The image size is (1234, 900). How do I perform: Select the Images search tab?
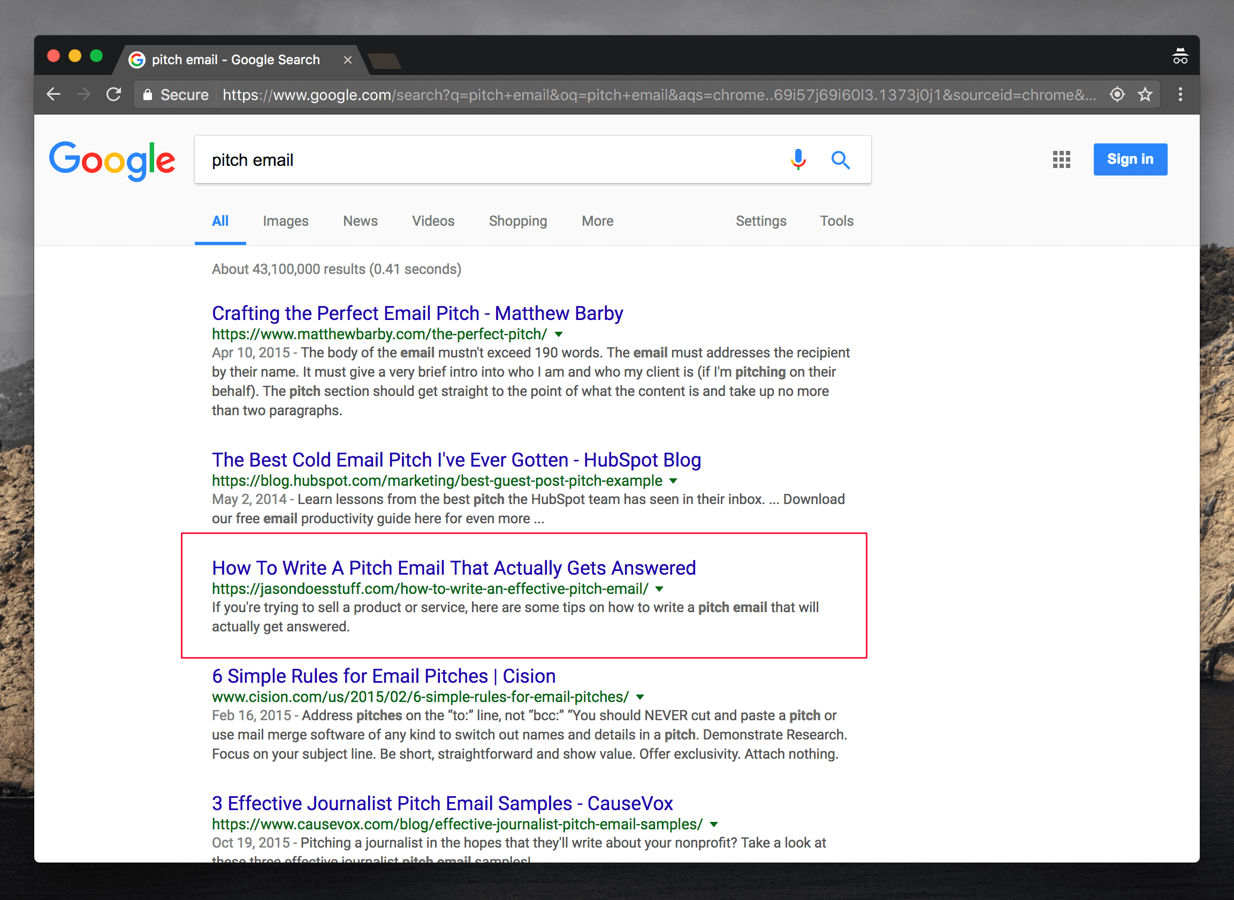click(286, 220)
